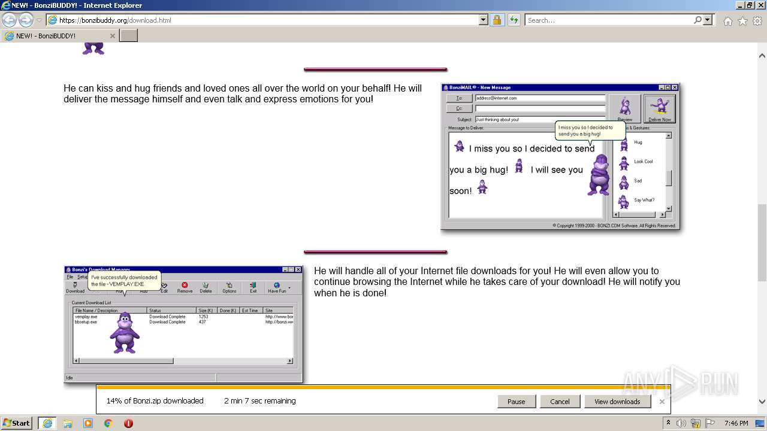
Task: Click the View downloads button
Action: pos(617,402)
